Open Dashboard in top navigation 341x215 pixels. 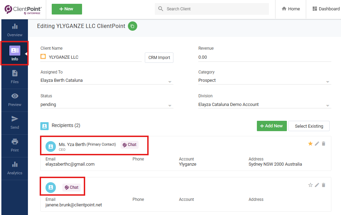click(x=326, y=9)
